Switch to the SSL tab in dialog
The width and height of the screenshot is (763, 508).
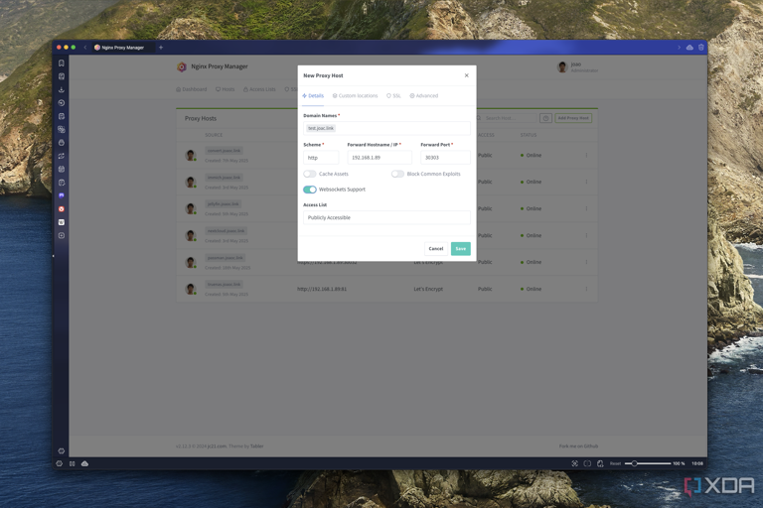coord(393,96)
